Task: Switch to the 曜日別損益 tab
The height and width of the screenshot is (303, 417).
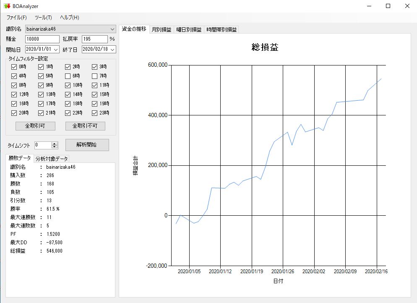Action: (x=189, y=29)
